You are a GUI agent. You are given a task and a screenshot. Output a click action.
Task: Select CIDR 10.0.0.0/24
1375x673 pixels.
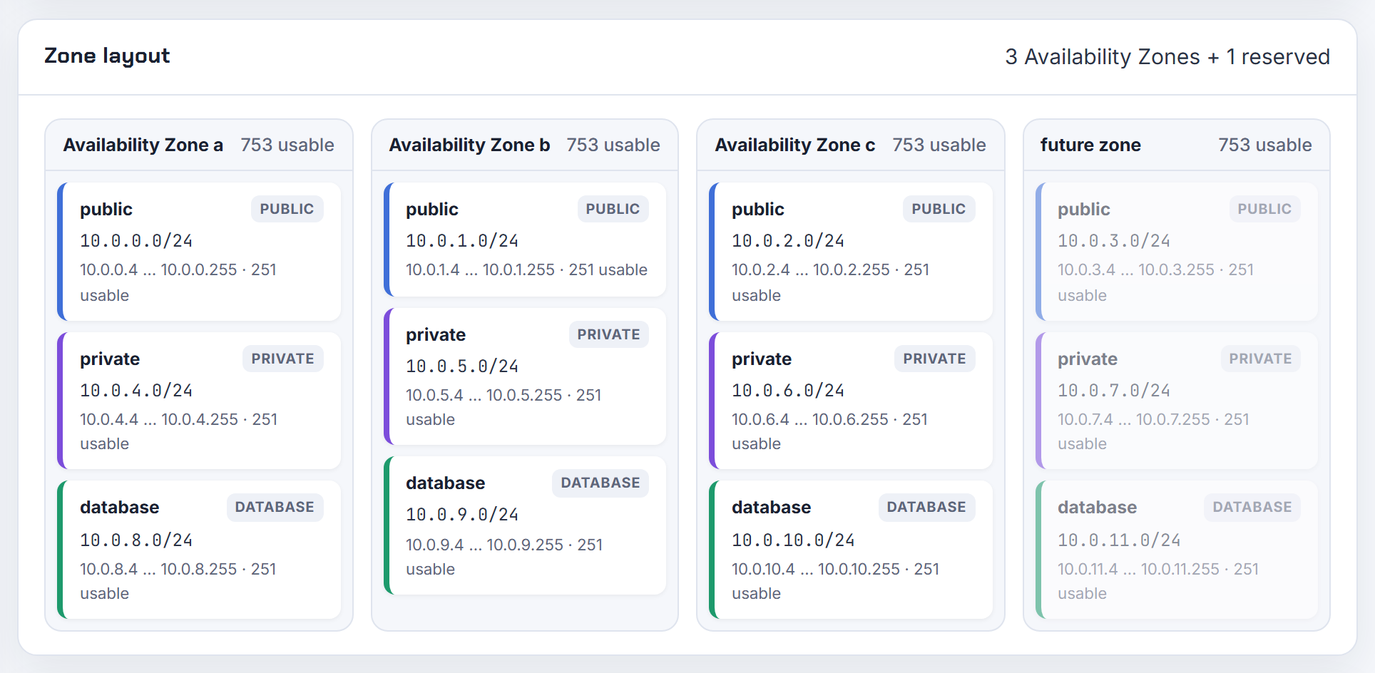[136, 241]
